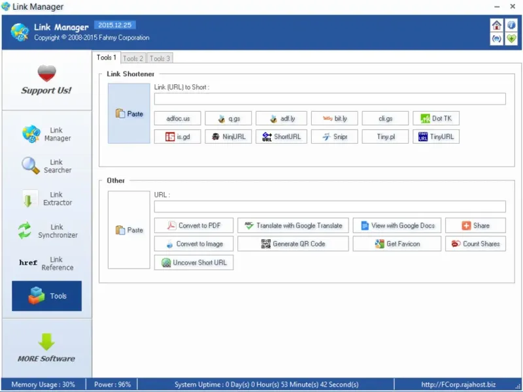Open the home icon in header
Image resolution: width=523 pixels, height=392 pixels.
point(496,25)
